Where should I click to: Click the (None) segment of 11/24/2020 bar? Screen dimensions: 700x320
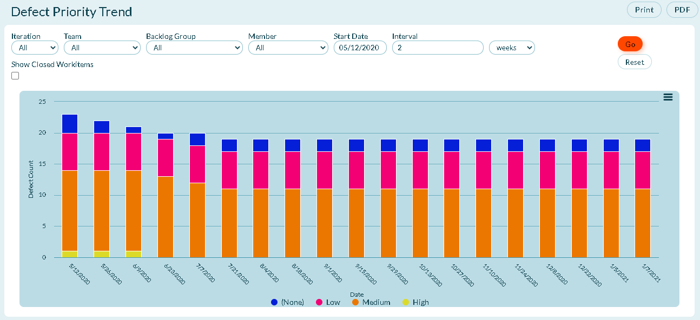(x=516, y=145)
